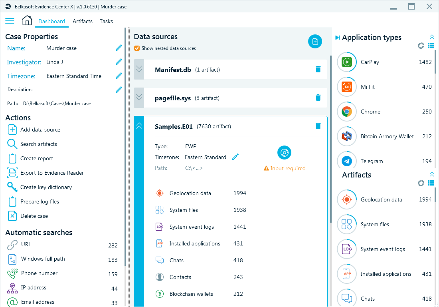Open Windows full path search results
Viewport: 439px width, 307px height.
point(62,259)
